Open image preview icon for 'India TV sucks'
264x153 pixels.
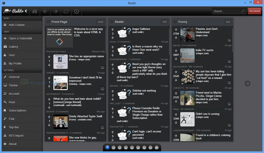coord(229,62)
